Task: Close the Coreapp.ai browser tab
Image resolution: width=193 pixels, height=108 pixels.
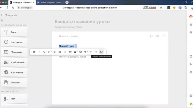Action: (x=33, y=2)
